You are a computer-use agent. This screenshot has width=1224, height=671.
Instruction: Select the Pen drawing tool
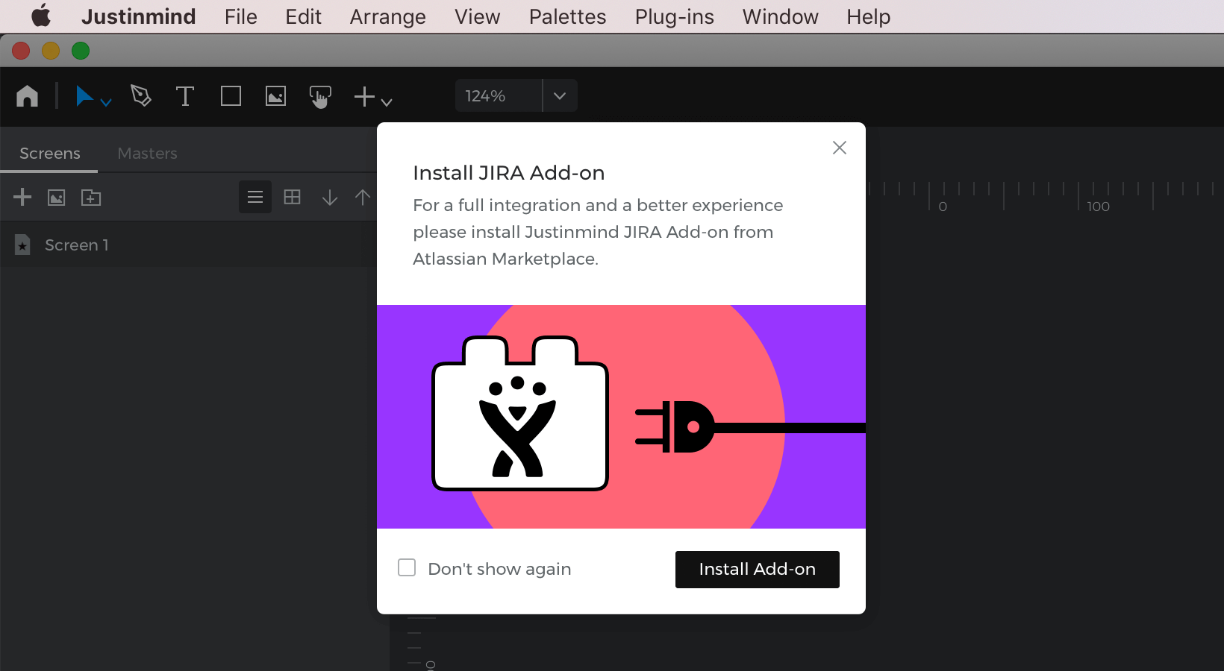tap(140, 95)
